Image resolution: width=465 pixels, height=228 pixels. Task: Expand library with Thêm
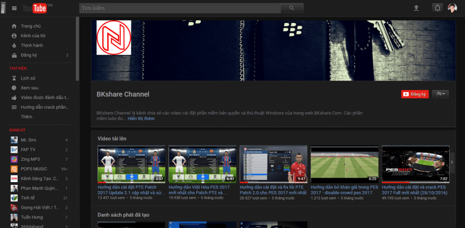(x=26, y=117)
